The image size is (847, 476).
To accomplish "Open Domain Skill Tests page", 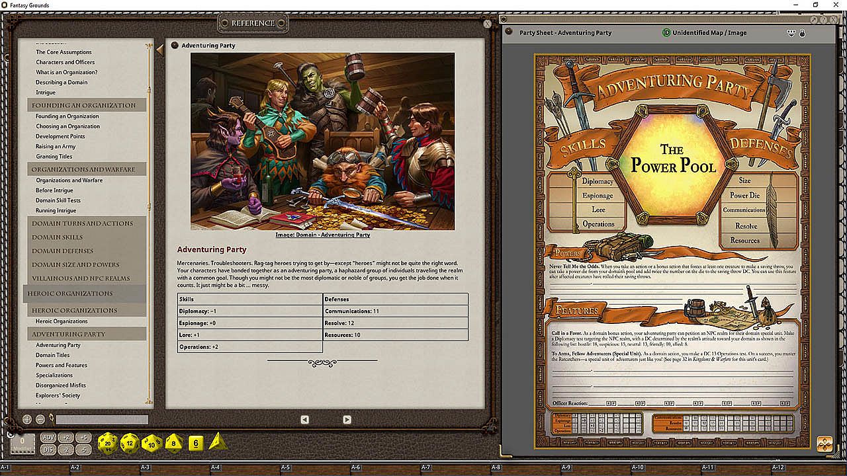I will tap(58, 200).
